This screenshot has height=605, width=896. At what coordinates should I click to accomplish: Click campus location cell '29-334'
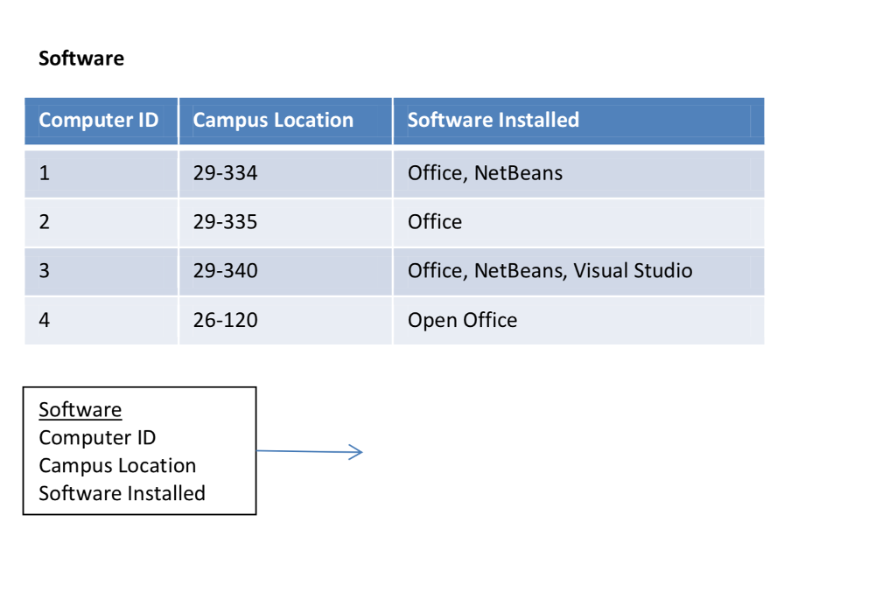pos(286,173)
